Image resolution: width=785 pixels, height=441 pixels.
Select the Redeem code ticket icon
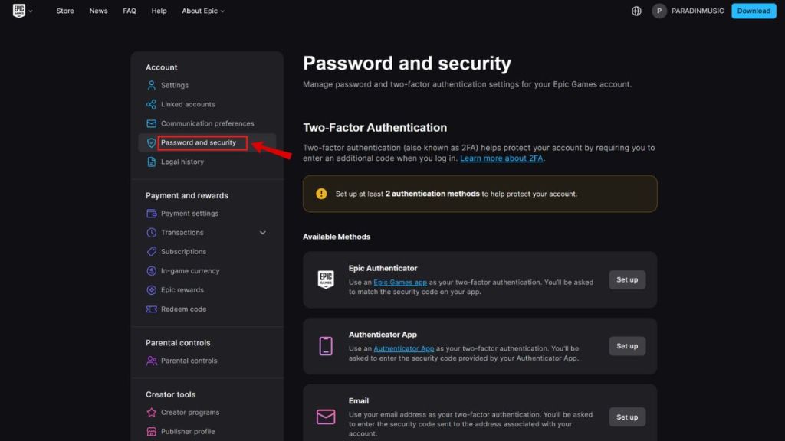[150, 309]
